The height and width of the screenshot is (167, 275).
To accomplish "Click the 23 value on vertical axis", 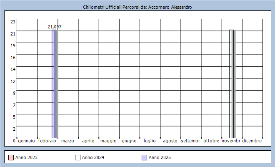I will tap(13, 22).
